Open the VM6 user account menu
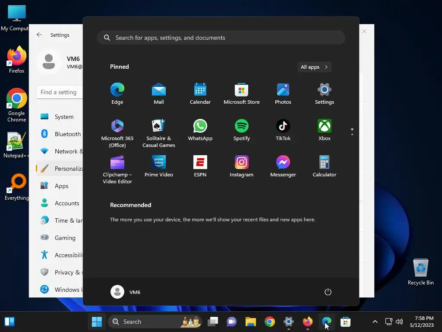The image size is (442, 332). pyautogui.click(x=126, y=292)
